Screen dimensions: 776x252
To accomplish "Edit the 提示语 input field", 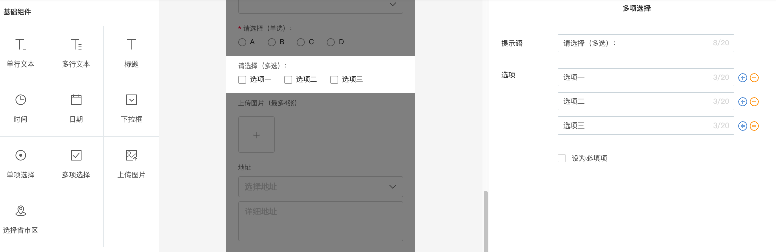I will pyautogui.click(x=646, y=43).
